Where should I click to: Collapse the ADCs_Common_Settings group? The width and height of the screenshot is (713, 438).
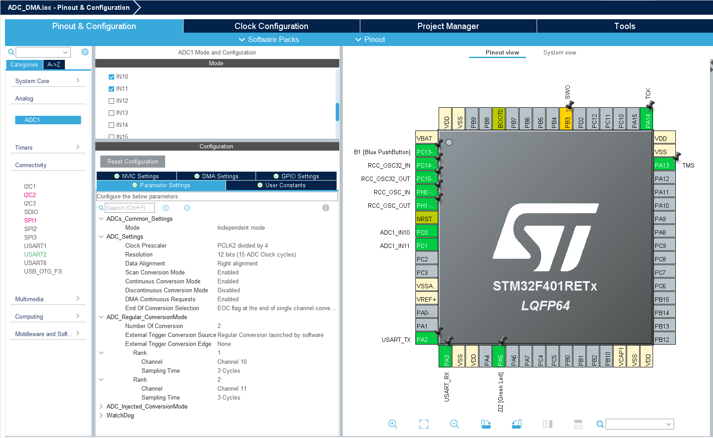point(101,219)
